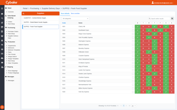Open the page size 25 dropdown
This screenshot has height=110, width=177.
tap(134, 106)
